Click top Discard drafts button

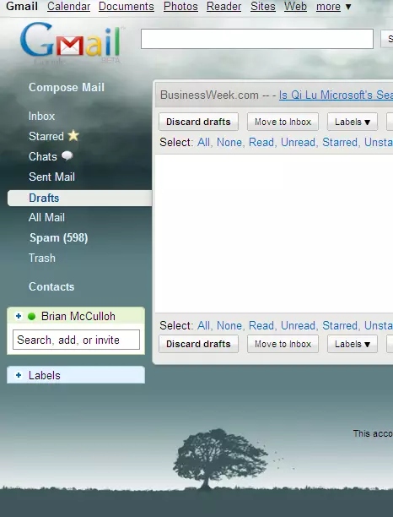[x=198, y=122]
